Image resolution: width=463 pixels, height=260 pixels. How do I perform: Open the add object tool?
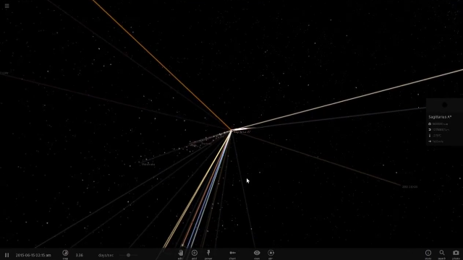pyautogui.click(x=195, y=253)
